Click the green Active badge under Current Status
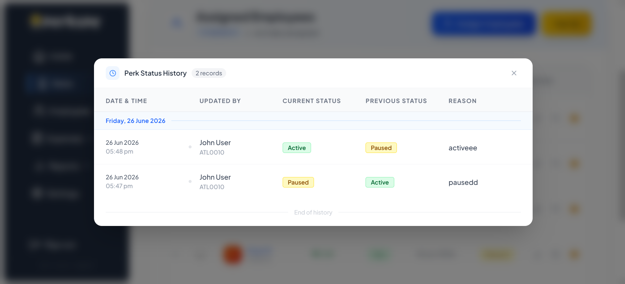The height and width of the screenshot is (284, 625). point(297,148)
